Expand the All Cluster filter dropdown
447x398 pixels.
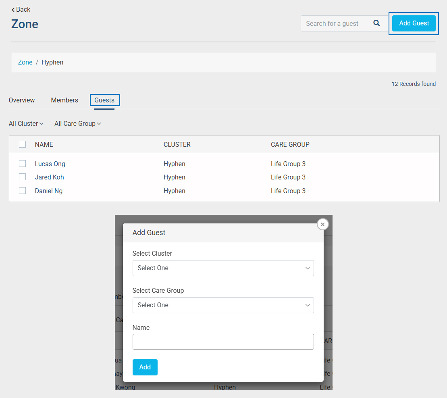click(26, 123)
